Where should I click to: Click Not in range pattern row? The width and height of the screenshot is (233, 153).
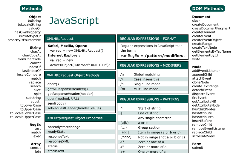[153, 137]
